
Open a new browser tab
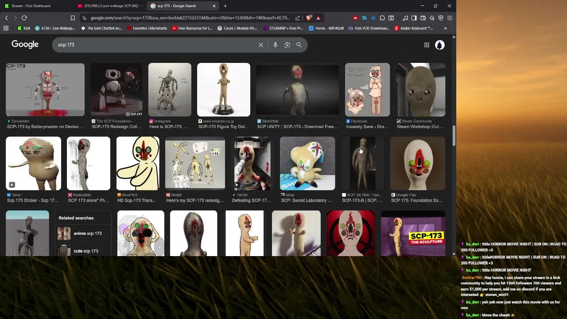click(225, 6)
